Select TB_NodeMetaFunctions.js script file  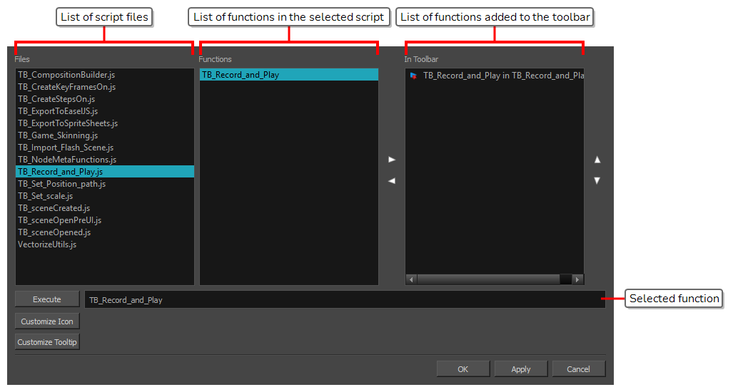tap(105, 160)
